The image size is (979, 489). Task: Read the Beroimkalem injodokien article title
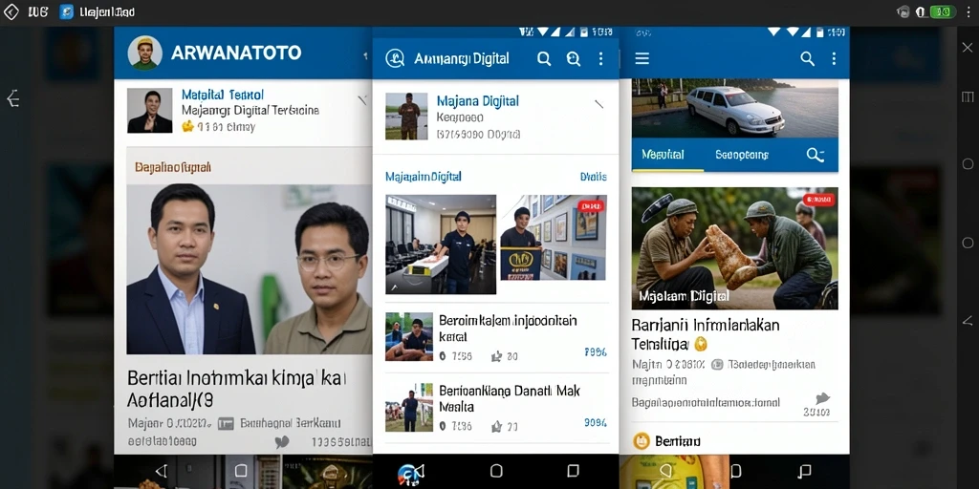pyautogui.click(x=508, y=329)
